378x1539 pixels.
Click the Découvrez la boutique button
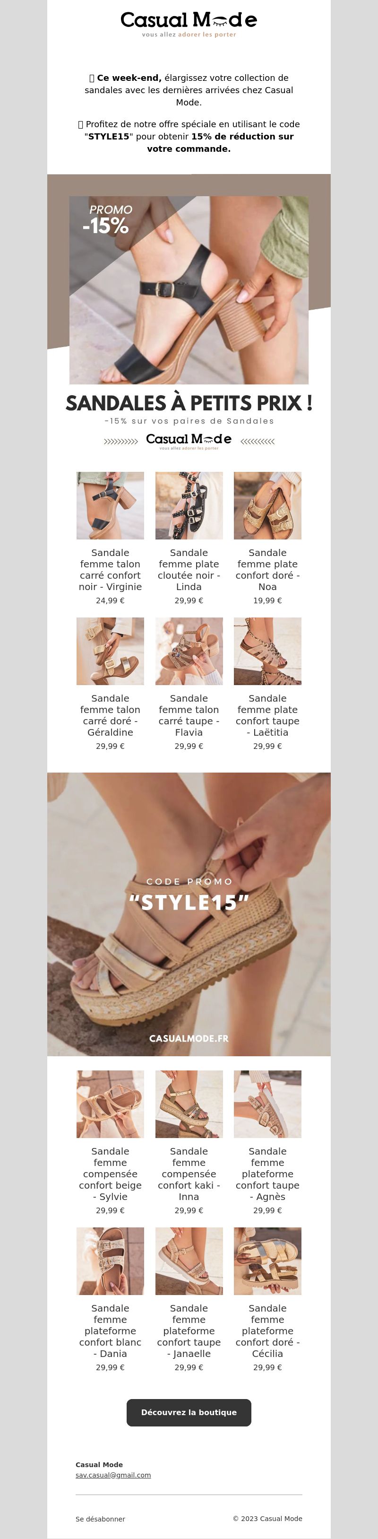pyautogui.click(x=189, y=1412)
